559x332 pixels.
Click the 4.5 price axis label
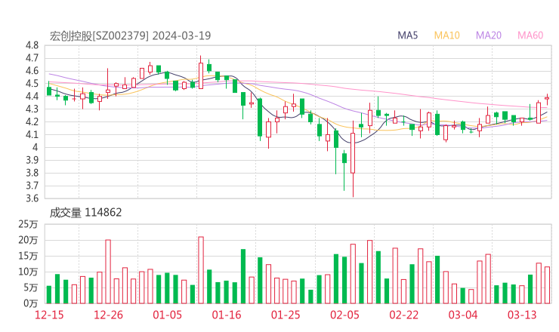tap(32, 83)
